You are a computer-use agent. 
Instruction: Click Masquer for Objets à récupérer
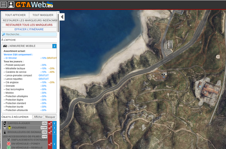(50, 117)
